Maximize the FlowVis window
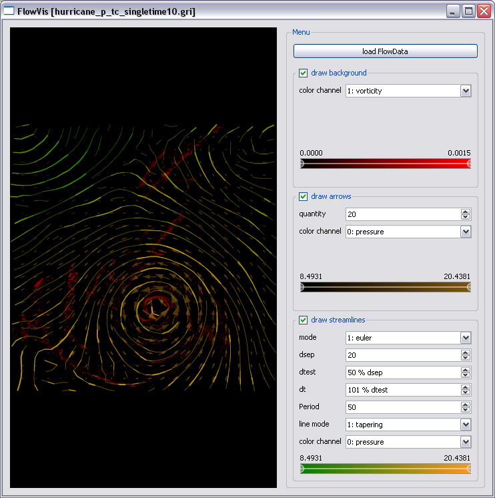The height and width of the screenshot is (498, 495). 468,11
